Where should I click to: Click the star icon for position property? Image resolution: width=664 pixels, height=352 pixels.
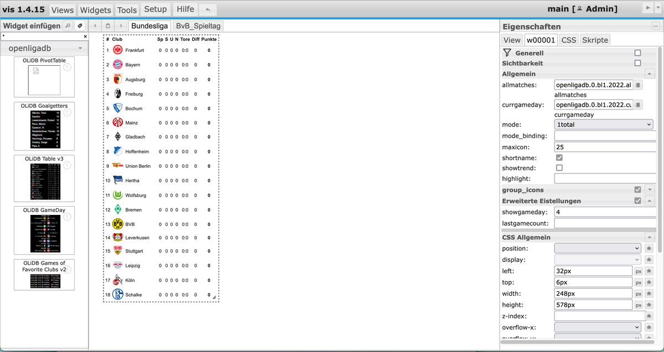click(x=649, y=249)
